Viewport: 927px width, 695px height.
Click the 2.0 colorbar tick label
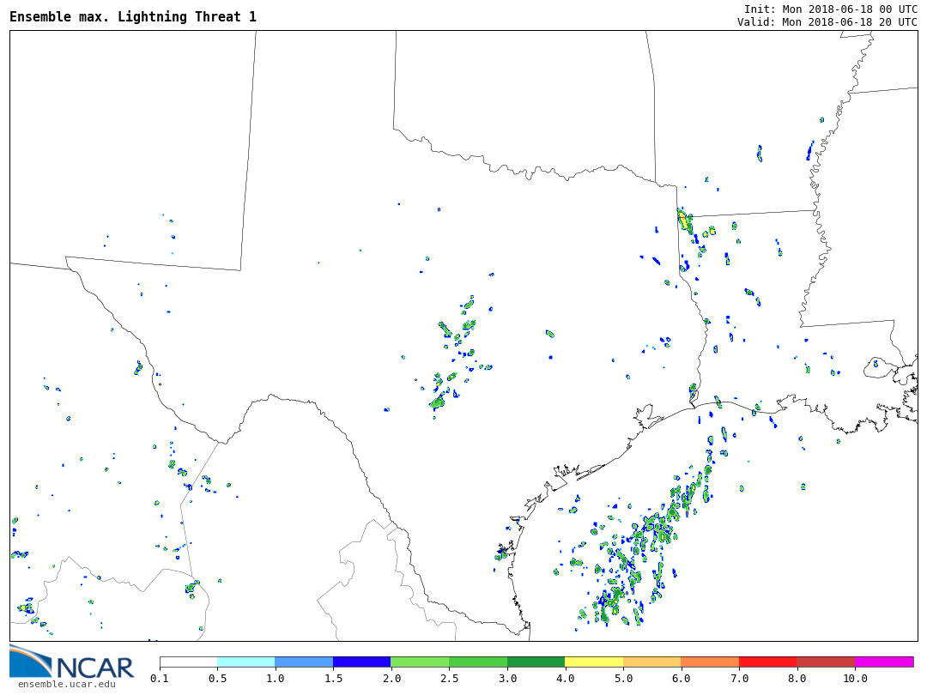tap(391, 679)
